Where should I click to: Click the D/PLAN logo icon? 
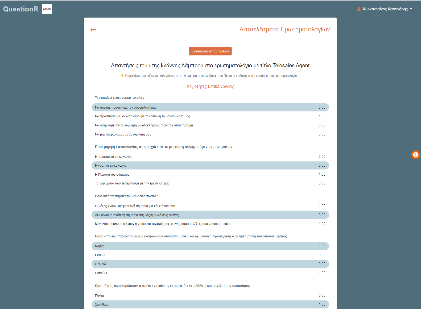point(47,9)
